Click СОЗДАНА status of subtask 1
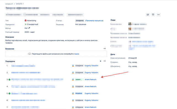 (x=79, y=66)
